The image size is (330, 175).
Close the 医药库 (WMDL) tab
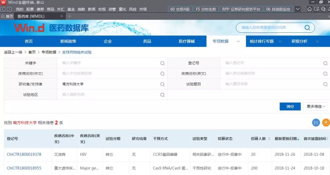point(61,16)
